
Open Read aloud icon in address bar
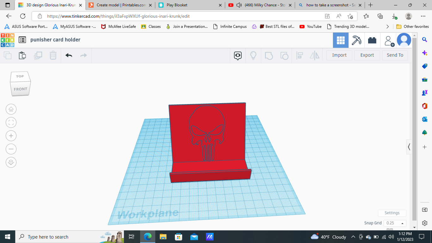tap(339, 16)
